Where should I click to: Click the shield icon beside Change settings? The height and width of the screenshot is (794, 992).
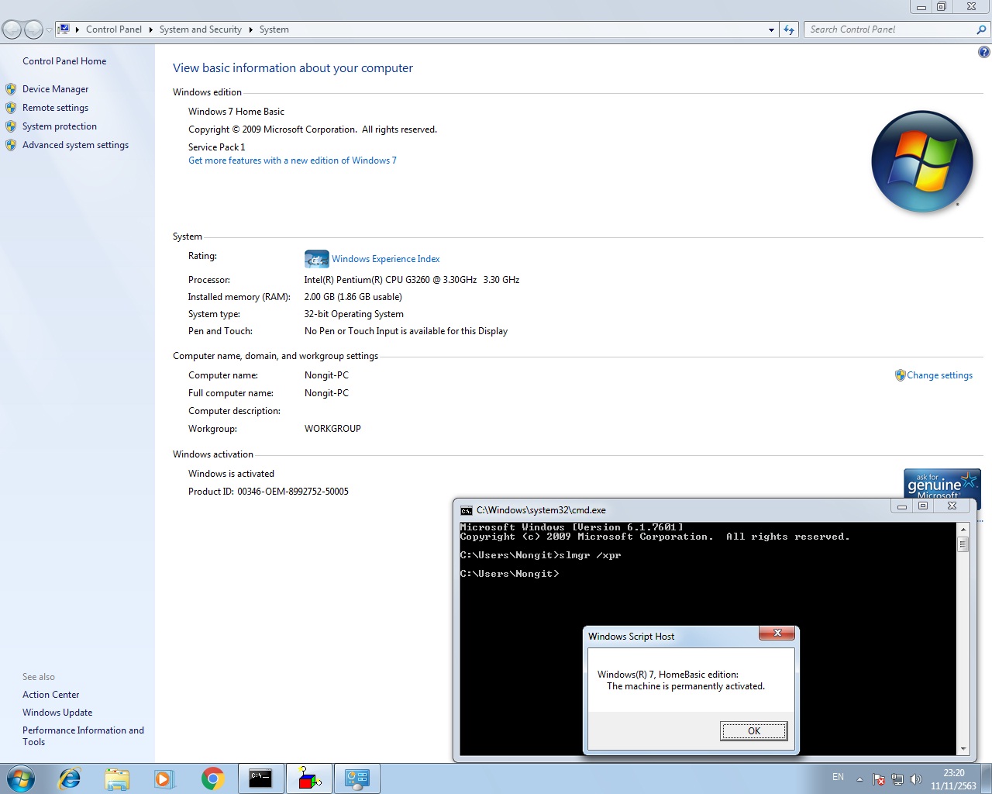coord(901,375)
